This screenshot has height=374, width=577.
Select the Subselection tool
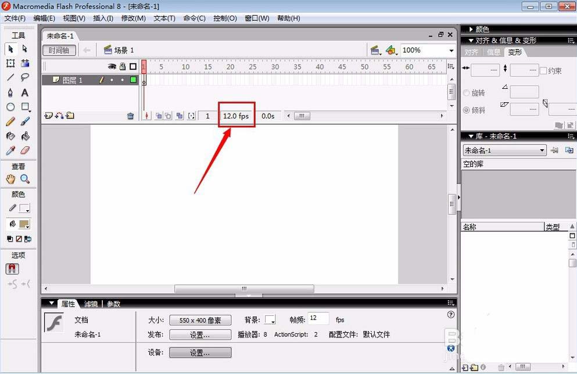click(24, 49)
